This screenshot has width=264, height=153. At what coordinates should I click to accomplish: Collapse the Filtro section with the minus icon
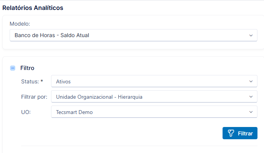tap(13, 68)
